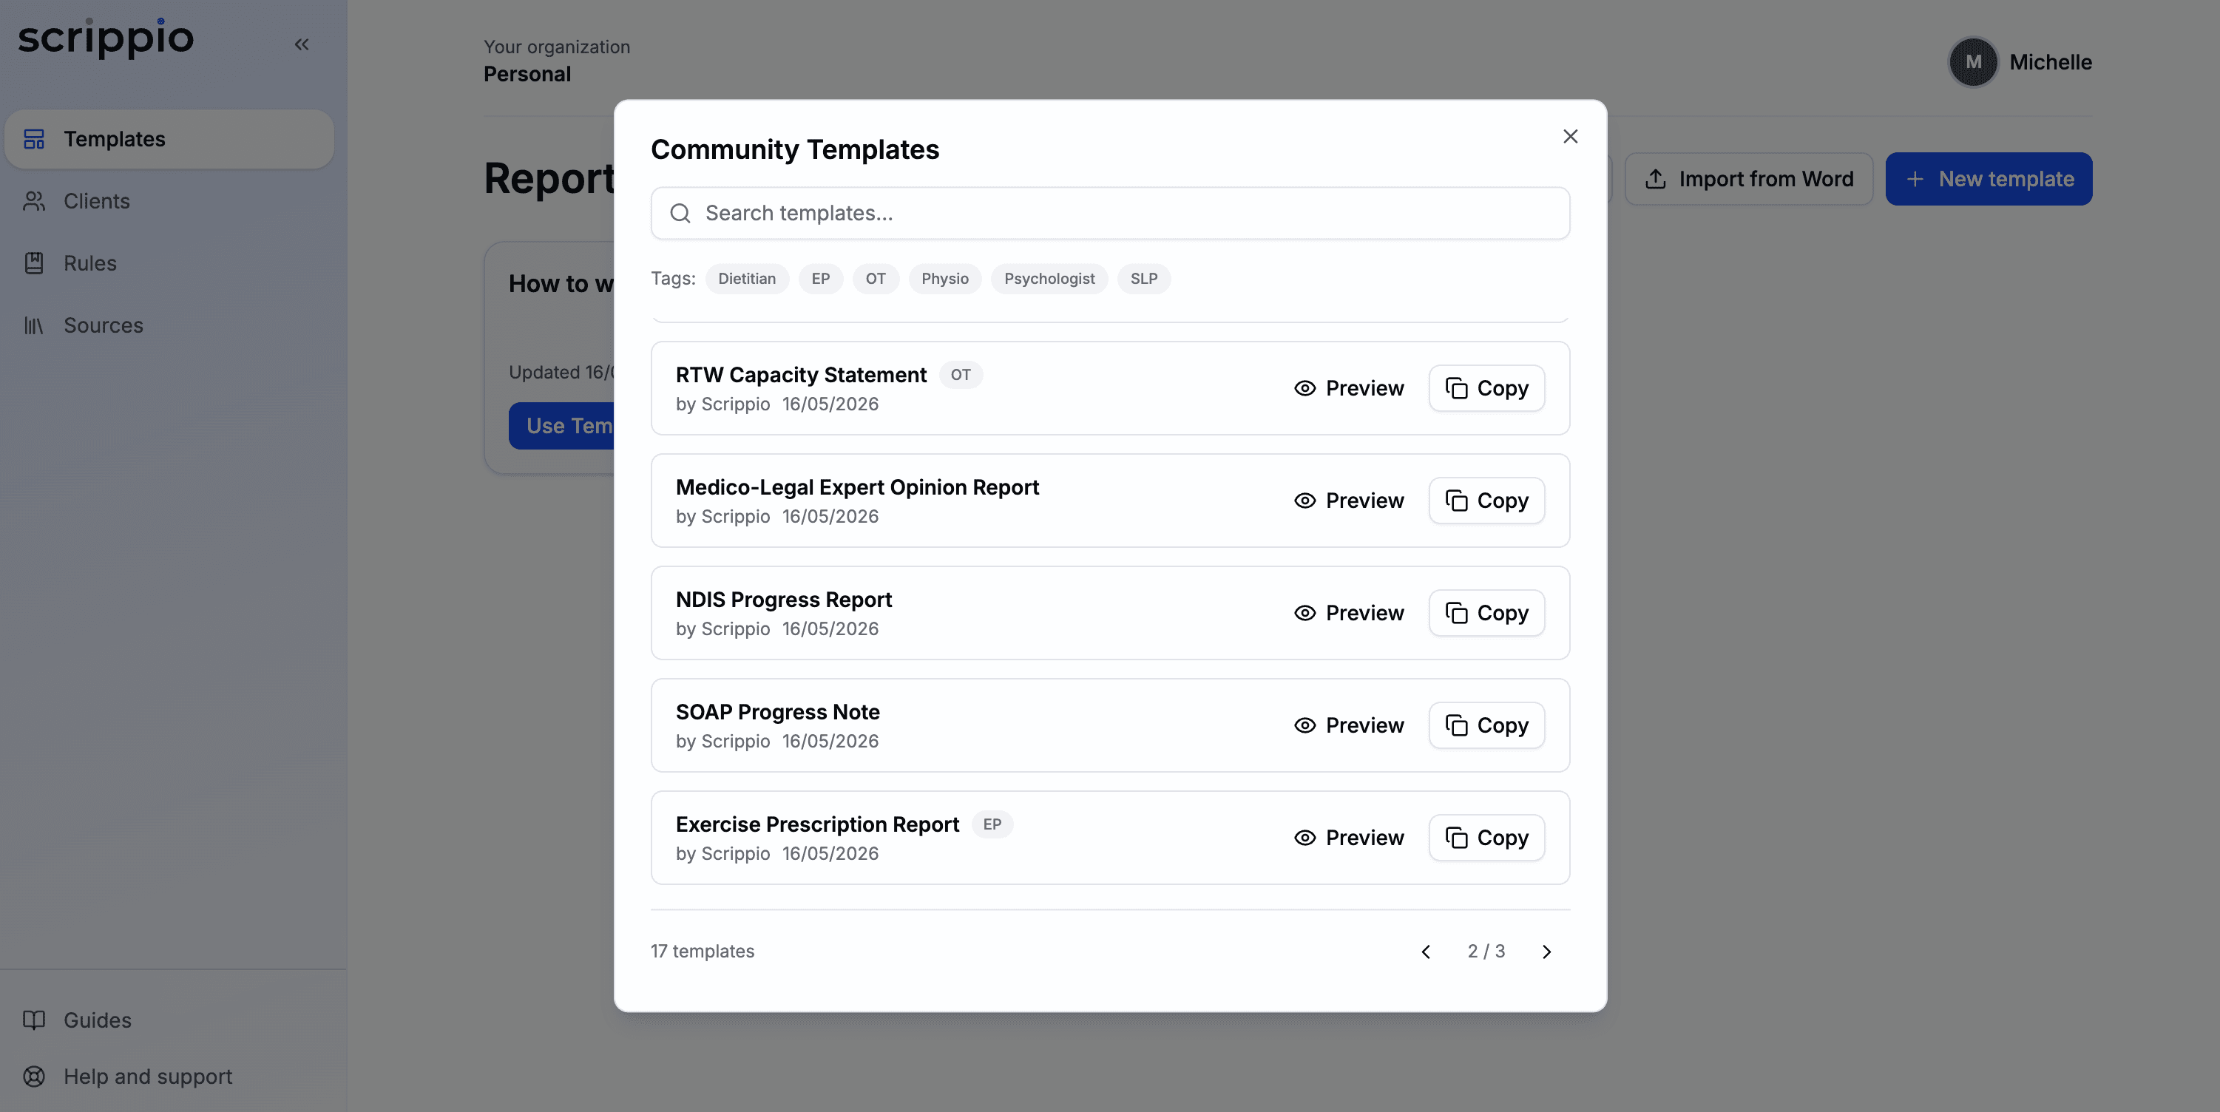The height and width of the screenshot is (1112, 2220).
Task: Open Michelle's profile avatar
Action: (x=1973, y=62)
